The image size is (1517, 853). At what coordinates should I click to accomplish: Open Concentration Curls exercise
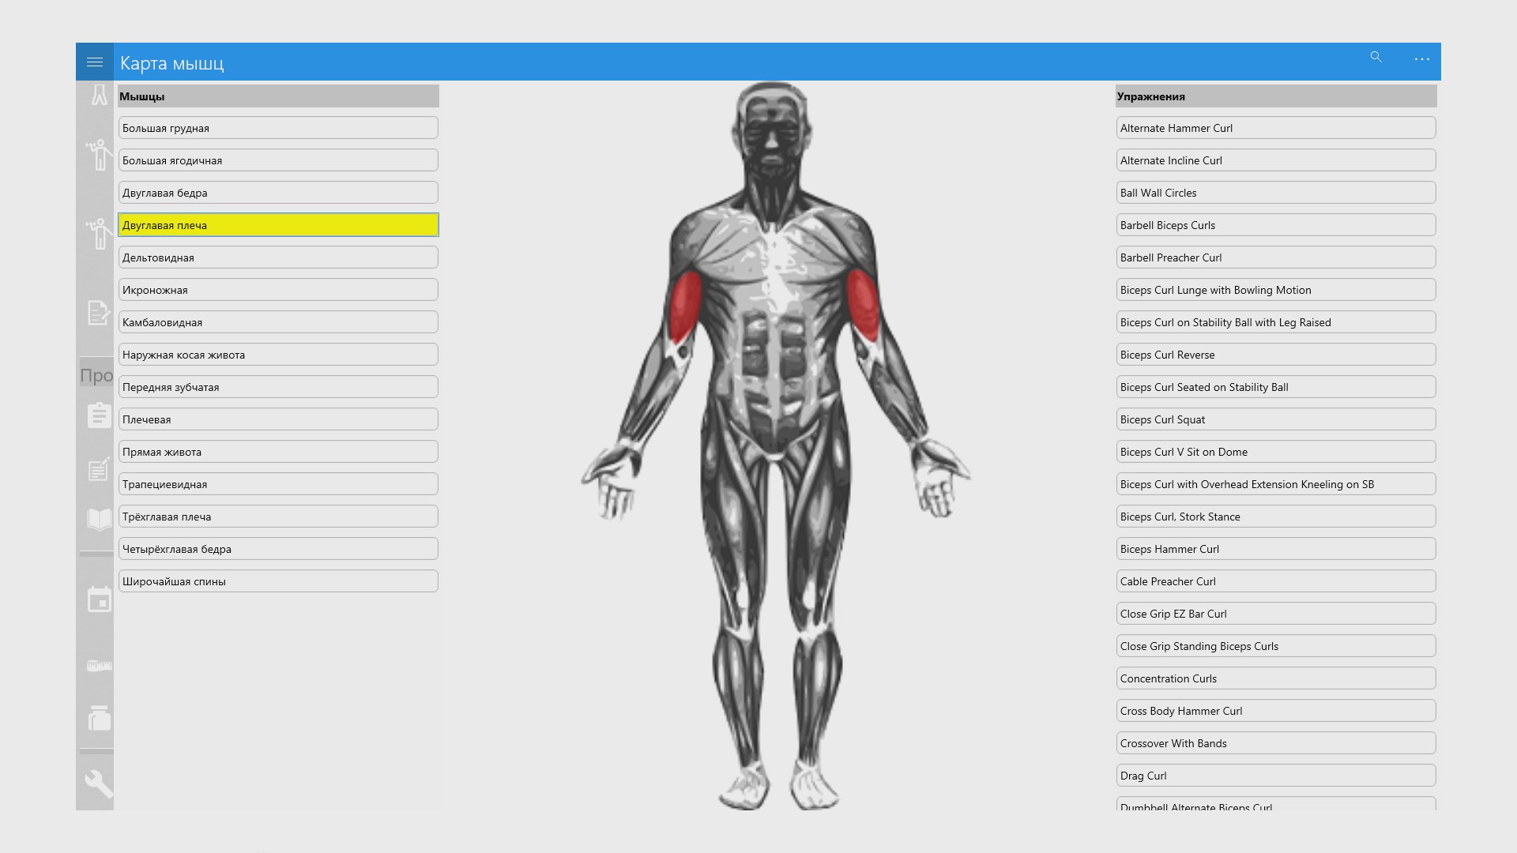pos(1275,678)
